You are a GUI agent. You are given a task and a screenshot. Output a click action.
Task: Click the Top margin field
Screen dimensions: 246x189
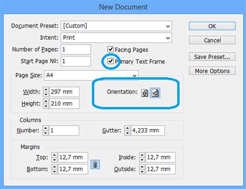[73, 157]
